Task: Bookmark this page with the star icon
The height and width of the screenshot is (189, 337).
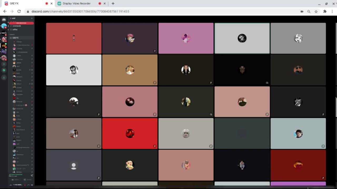Action: [316, 11]
